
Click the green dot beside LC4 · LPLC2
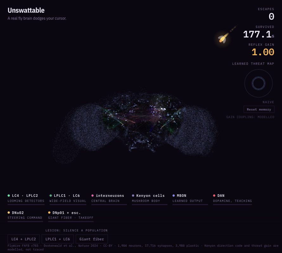click(9, 196)
